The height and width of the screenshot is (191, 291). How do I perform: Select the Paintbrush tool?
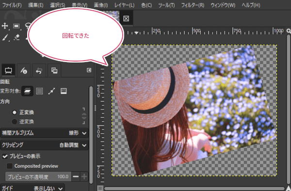point(5,37)
